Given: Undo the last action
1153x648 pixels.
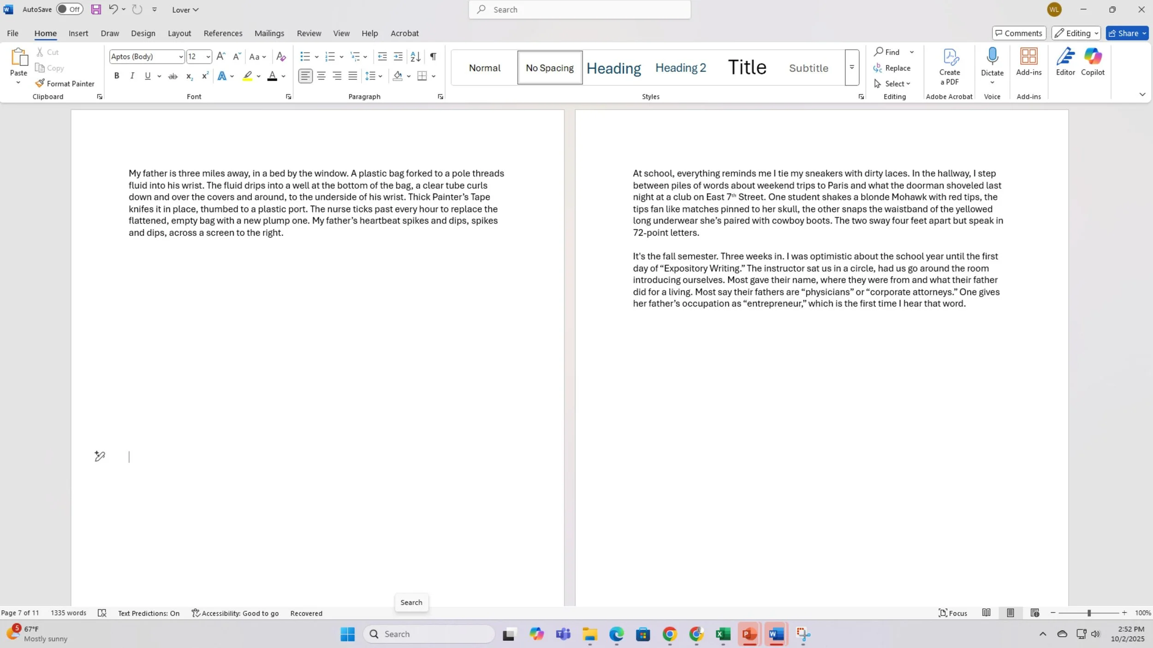Looking at the screenshot, I should (113, 9).
